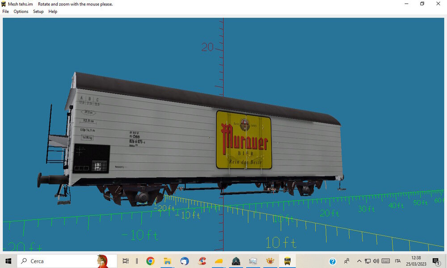Open the yellow wedge app on the taskbar
This screenshot has height=268, width=447.
219,261
